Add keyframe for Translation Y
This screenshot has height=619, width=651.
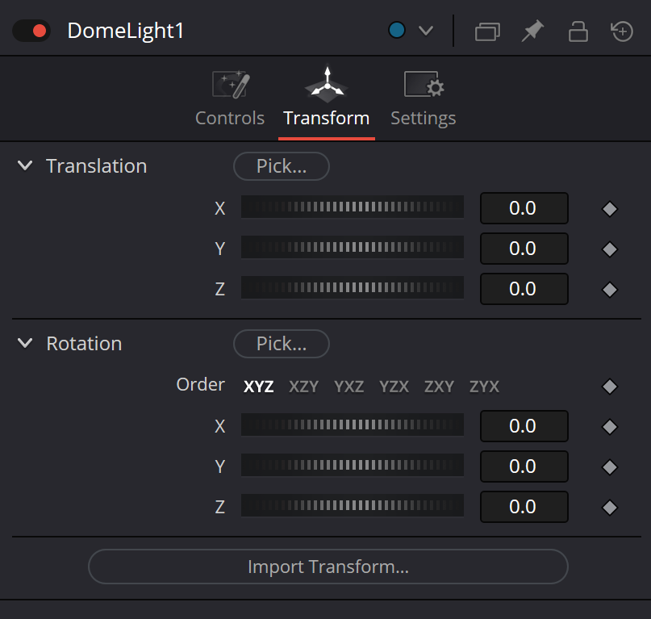point(610,249)
